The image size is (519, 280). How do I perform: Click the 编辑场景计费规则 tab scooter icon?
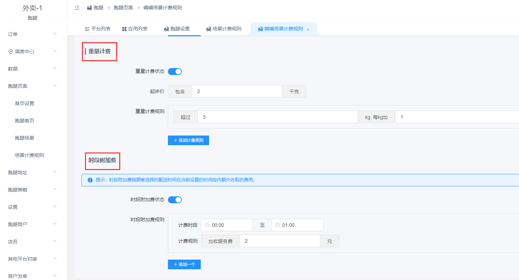point(261,29)
